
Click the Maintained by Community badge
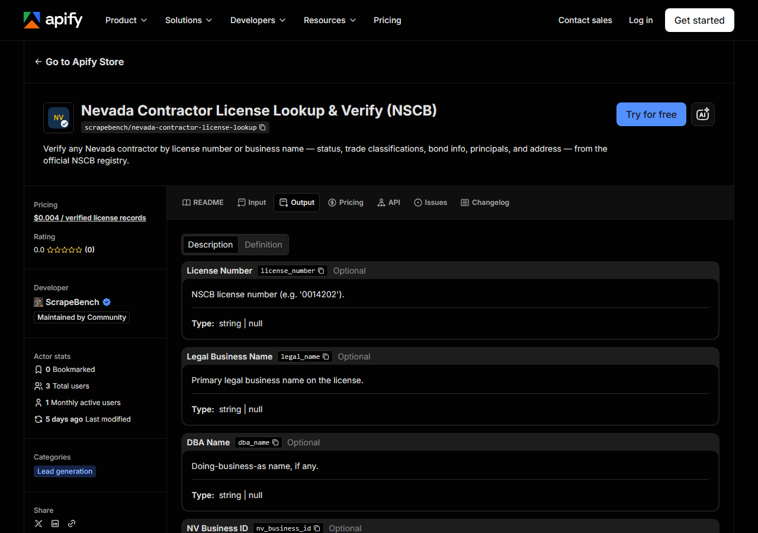point(82,317)
